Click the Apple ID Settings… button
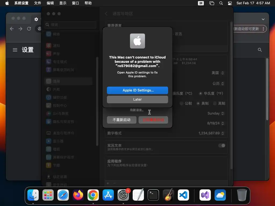 tap(137, 90)
